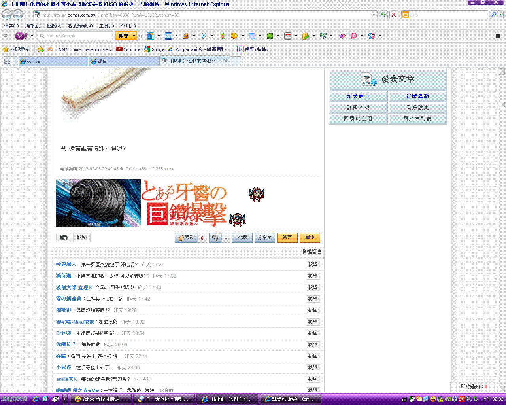Click the thumbs-up 喜歡 like button

[186, 238]
